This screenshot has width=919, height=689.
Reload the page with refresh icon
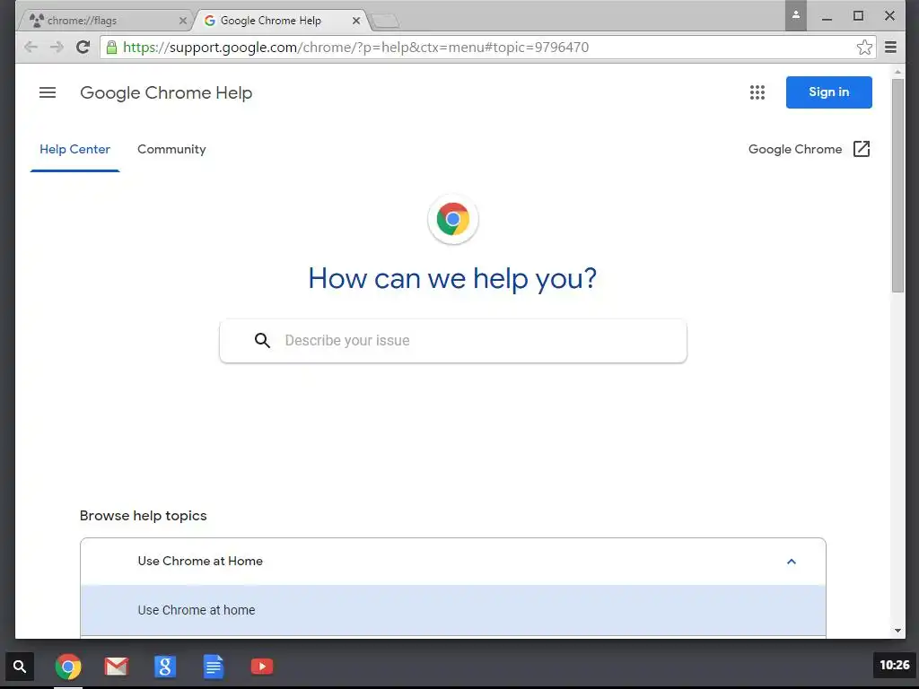pos(83,47)
